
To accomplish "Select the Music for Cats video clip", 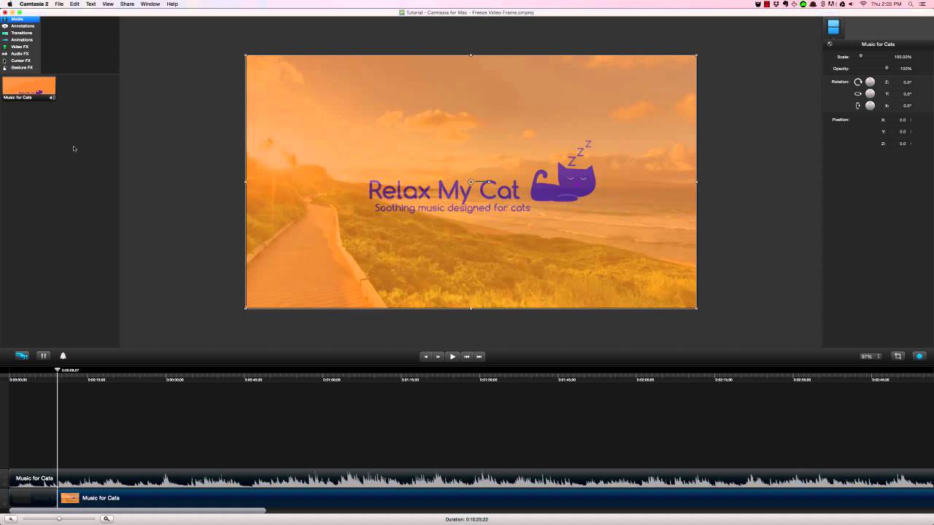I will point(495,498).
